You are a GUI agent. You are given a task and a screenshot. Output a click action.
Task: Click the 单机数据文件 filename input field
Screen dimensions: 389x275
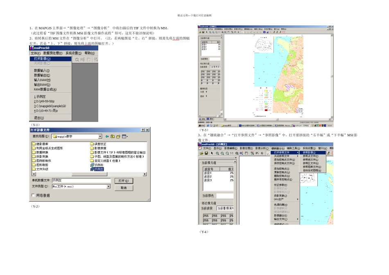pyautogui.click(x=81, y=180)
